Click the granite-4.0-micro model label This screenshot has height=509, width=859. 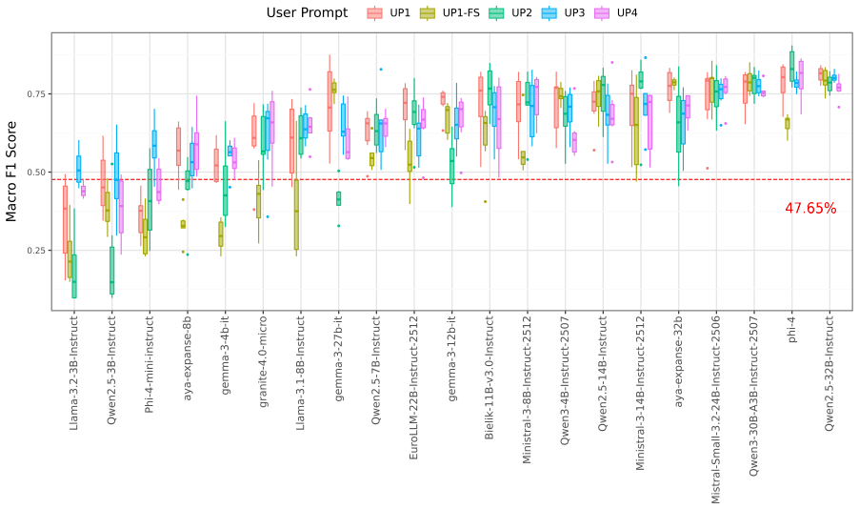[x=263, y=361]
